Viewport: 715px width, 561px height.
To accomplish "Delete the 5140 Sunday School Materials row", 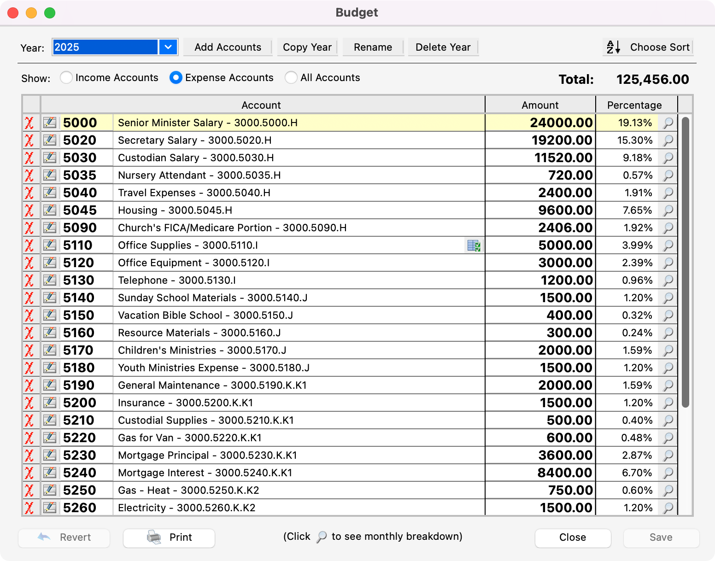I will [29, 298].
